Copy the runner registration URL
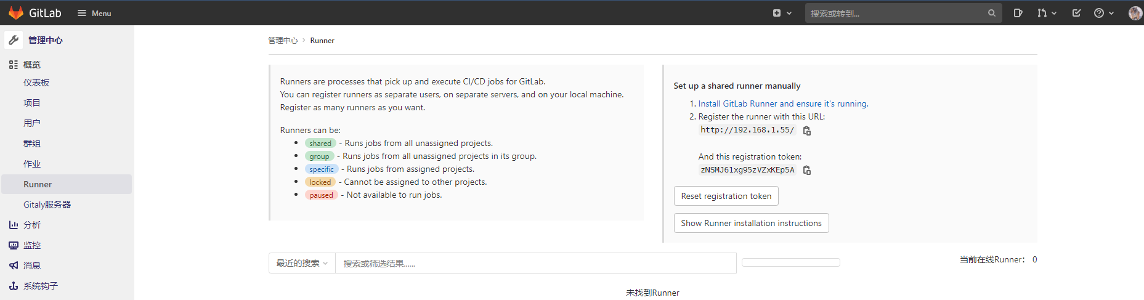The image size is (1144, 300). [806, 131]
